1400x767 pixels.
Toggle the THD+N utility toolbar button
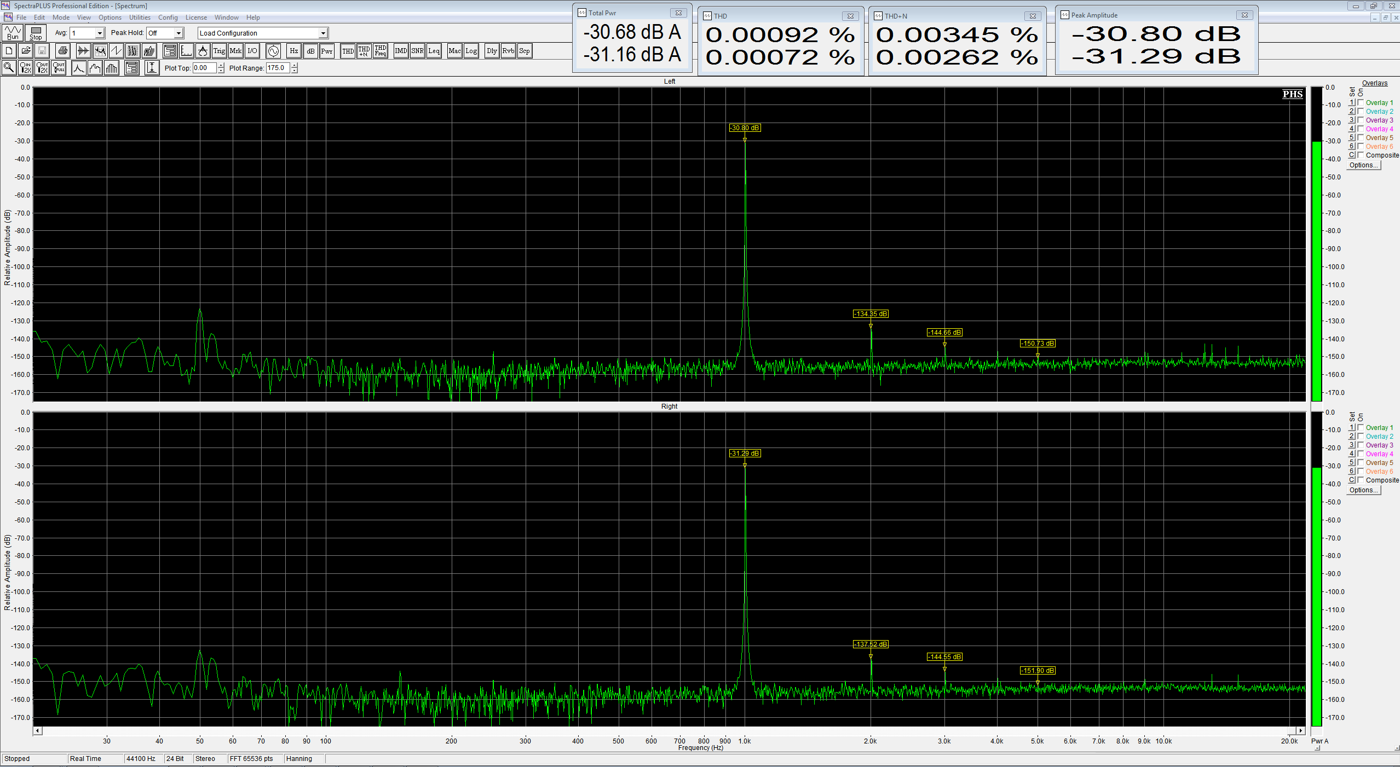364,51
